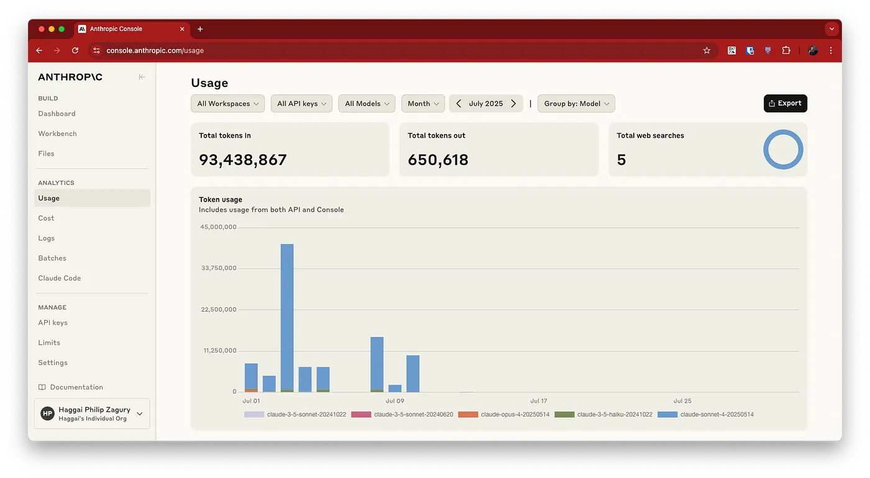Click the HP user avatar
The height and width of the screenshot is (478, 870).
click(48, 413)
